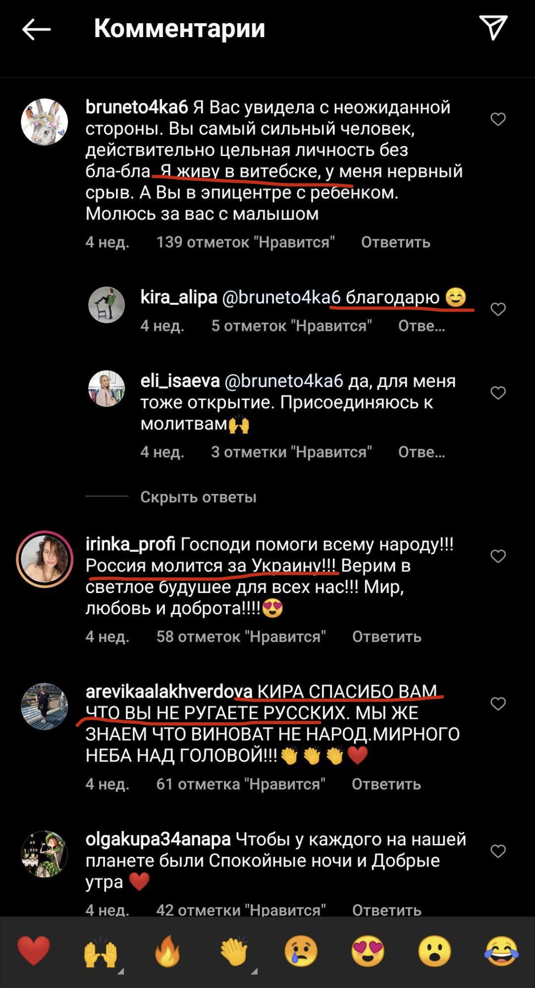Insert the fire emoji

167,951
